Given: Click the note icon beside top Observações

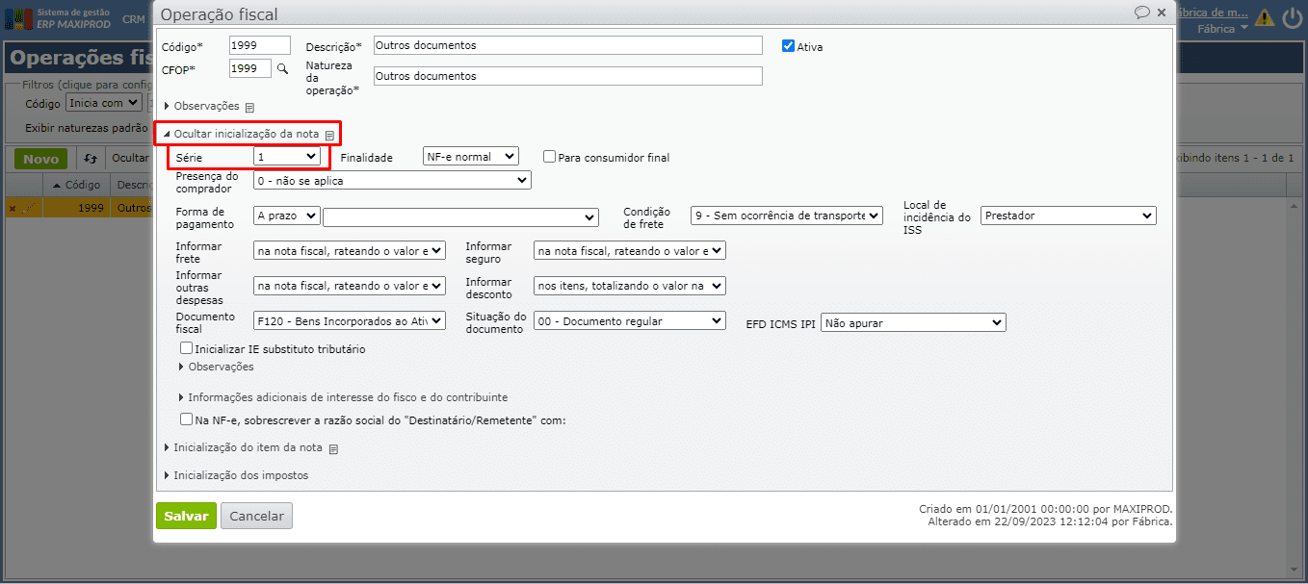Looking at the screenshot, I should pos(249,107).
